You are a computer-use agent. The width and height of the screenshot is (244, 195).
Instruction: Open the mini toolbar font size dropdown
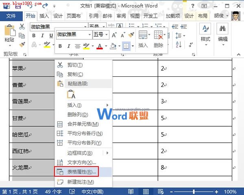(x=107, y=35)
